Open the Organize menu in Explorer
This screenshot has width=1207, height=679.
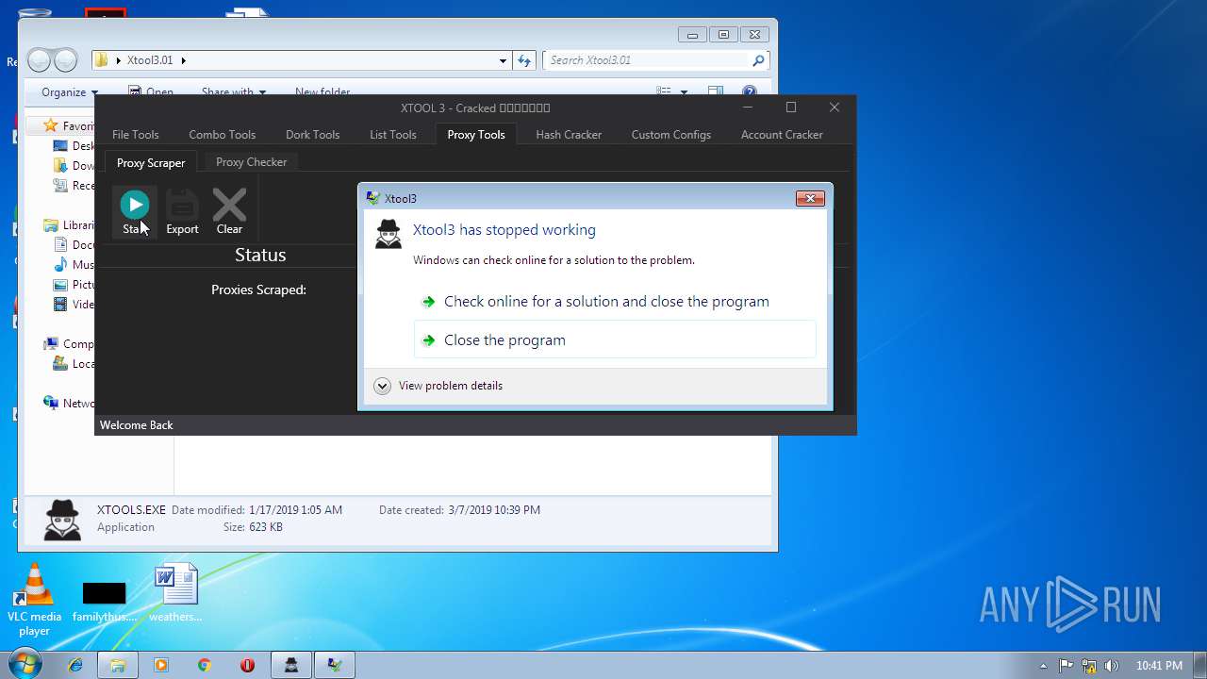coord(70,91)
